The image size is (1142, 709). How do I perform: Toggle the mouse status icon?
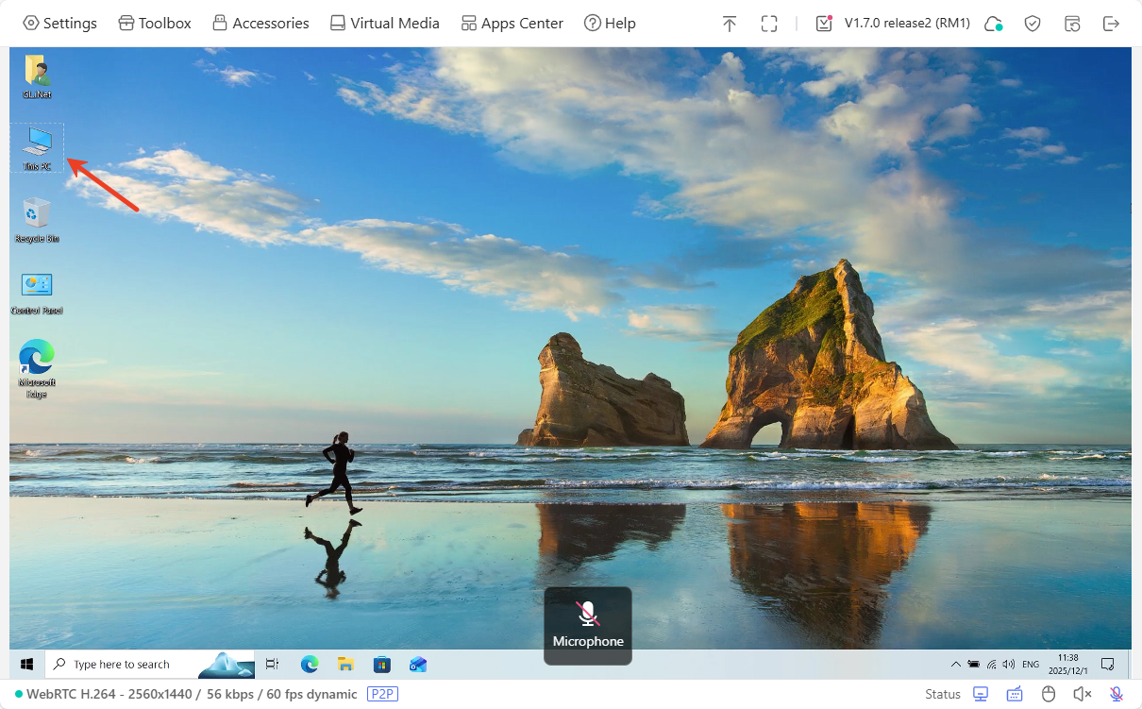pos(1048,694)
